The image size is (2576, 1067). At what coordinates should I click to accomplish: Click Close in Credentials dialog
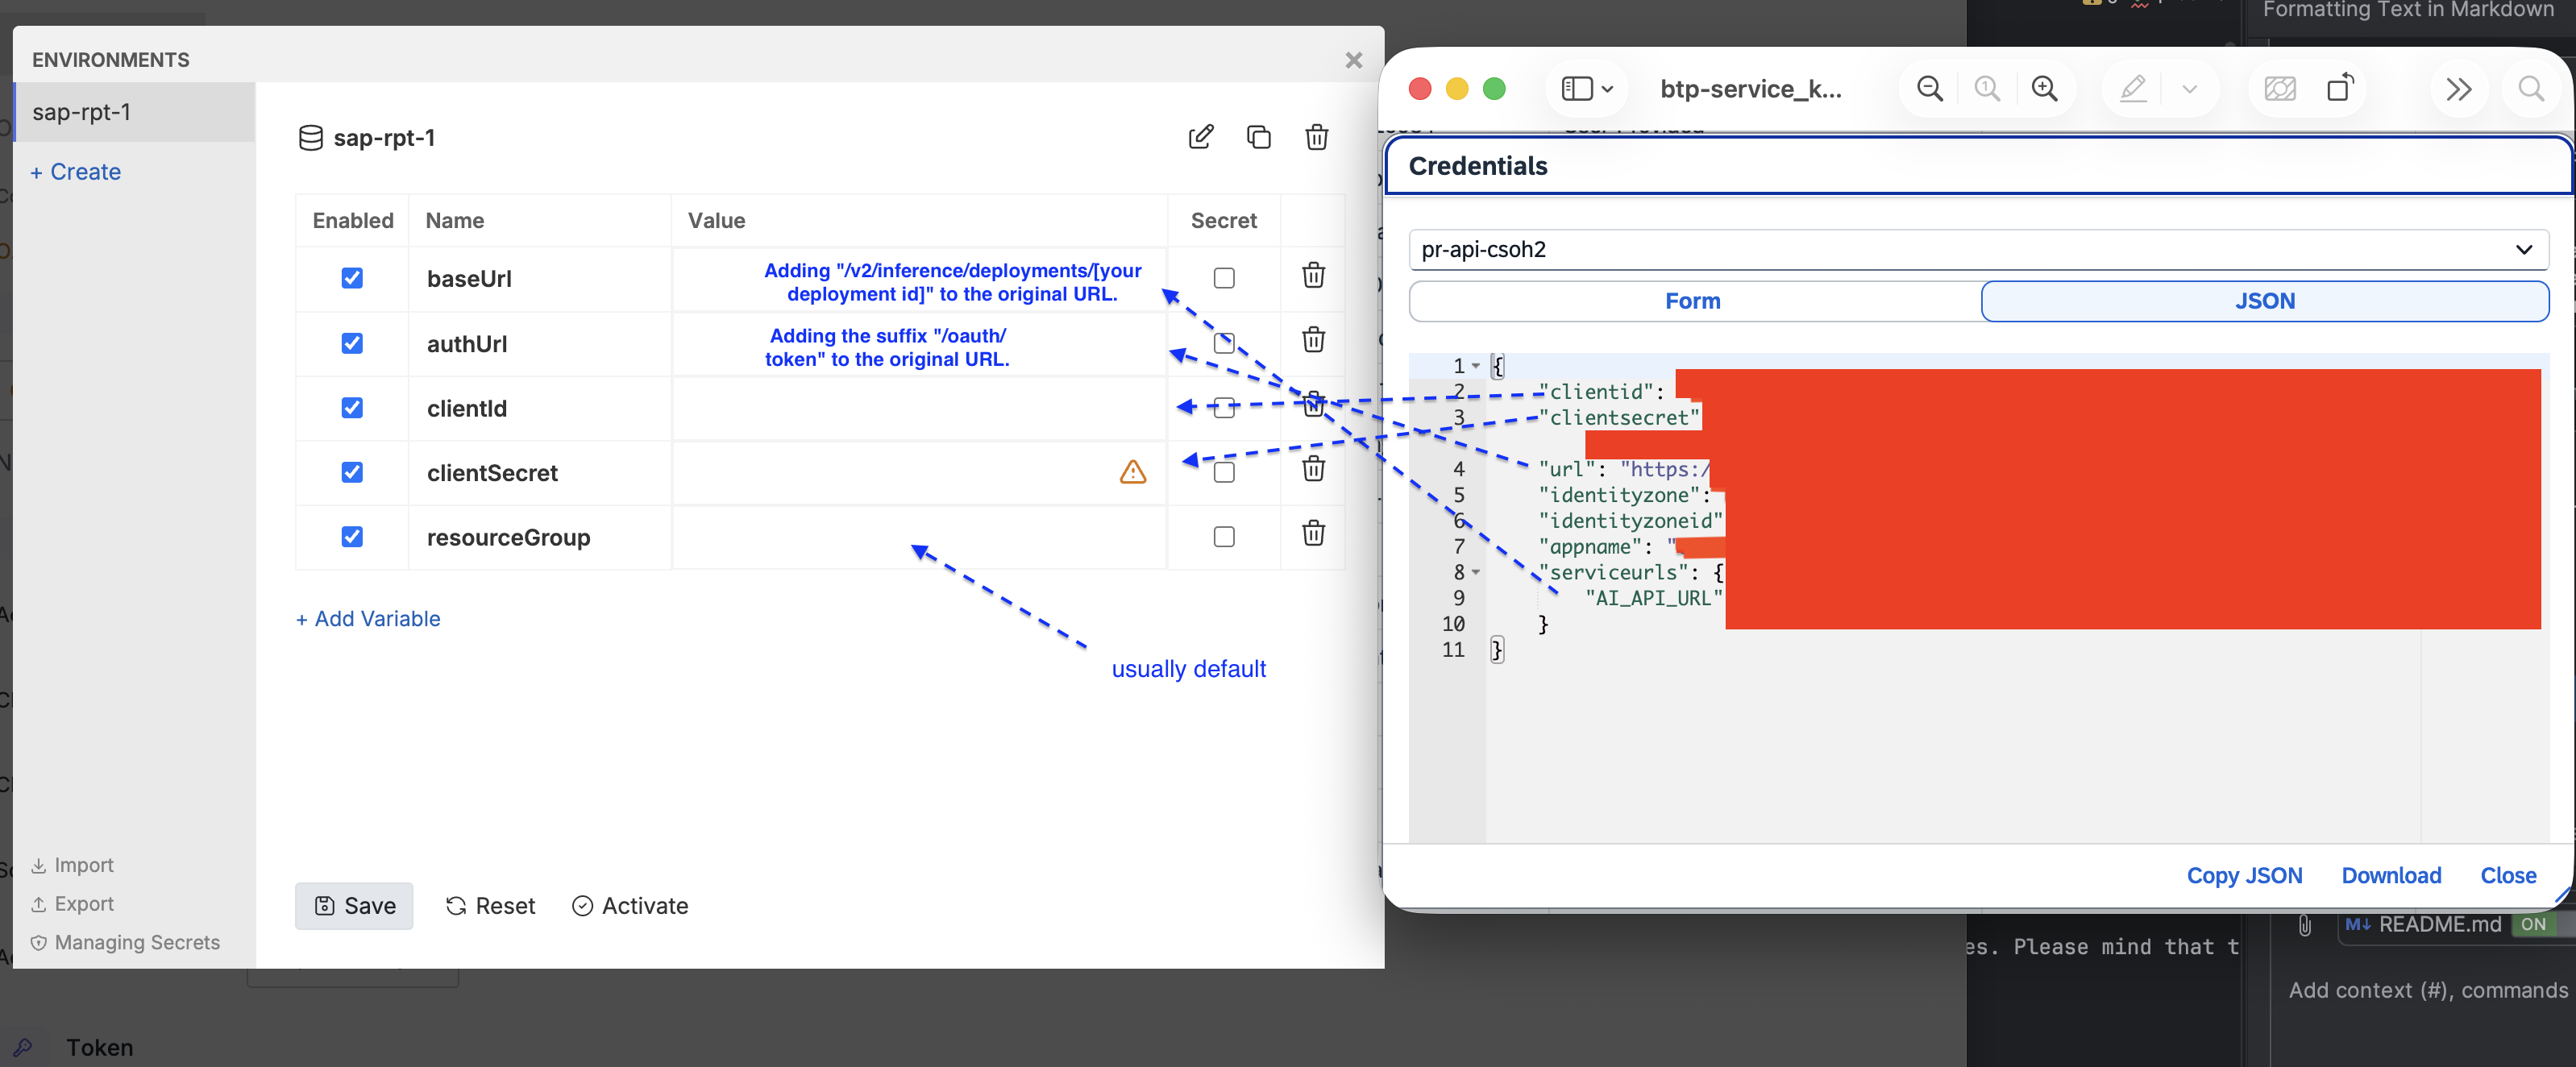(2508, 876)
